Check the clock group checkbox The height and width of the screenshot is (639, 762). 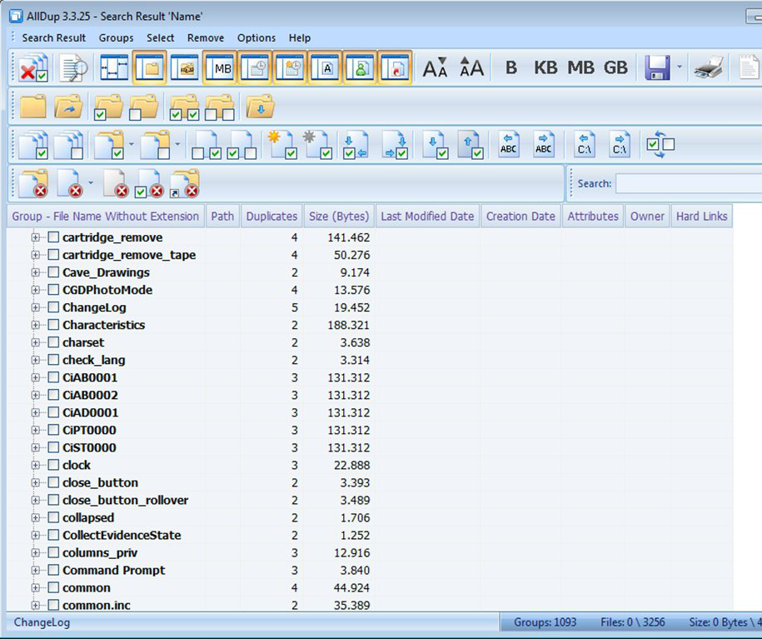click(53, 465)
